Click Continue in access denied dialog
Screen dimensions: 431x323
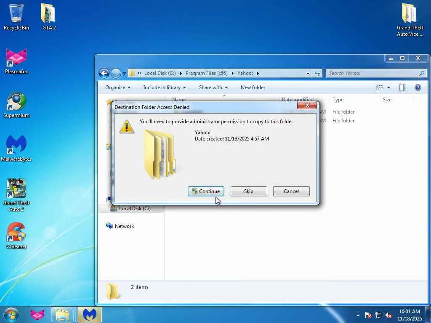pyautogui.click(x=206, y=191)
